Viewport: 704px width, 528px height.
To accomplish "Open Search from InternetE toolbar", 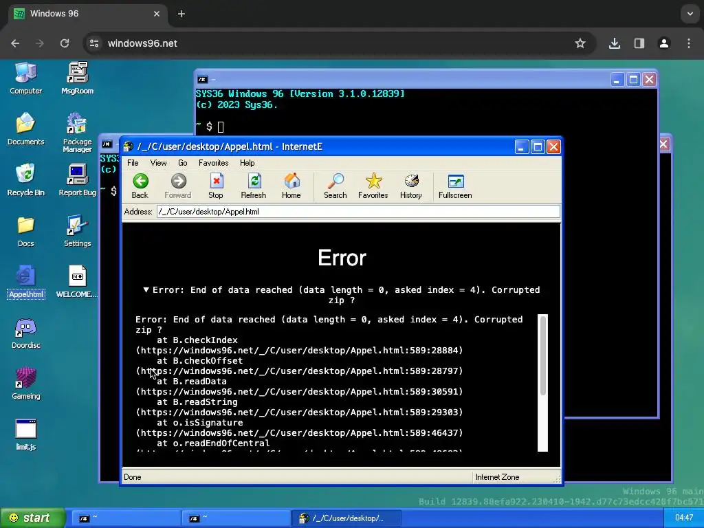I will [335, 186].
